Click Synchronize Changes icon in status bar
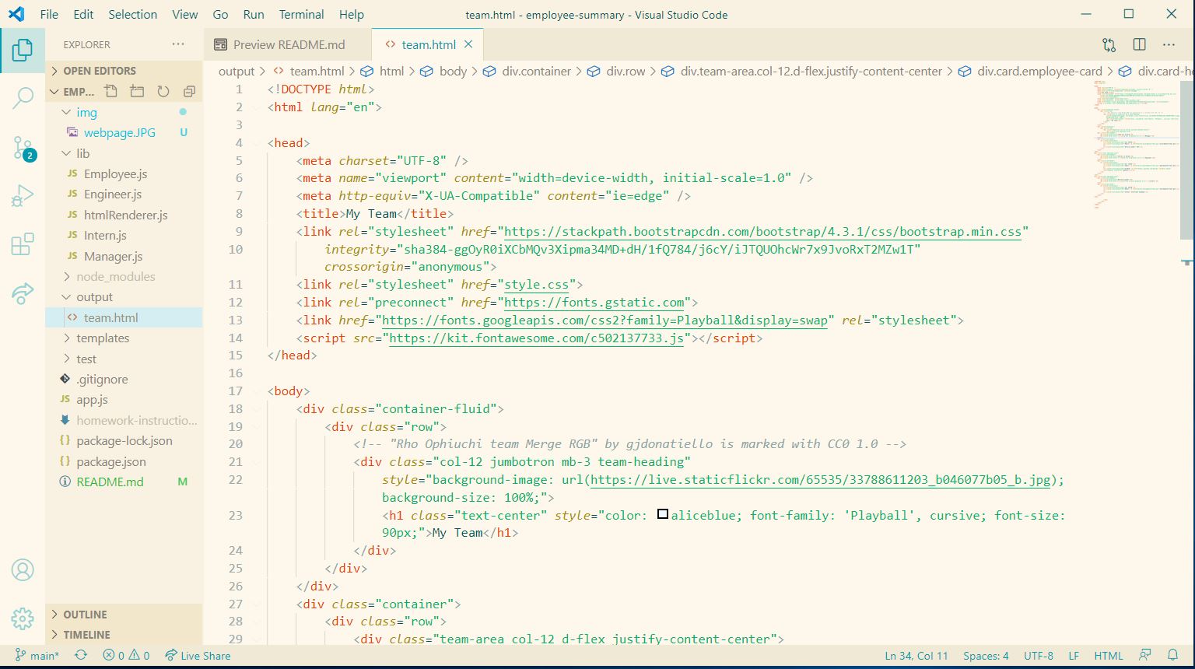The width and height of the screenshot is (1195, 669). pos(81,655)
